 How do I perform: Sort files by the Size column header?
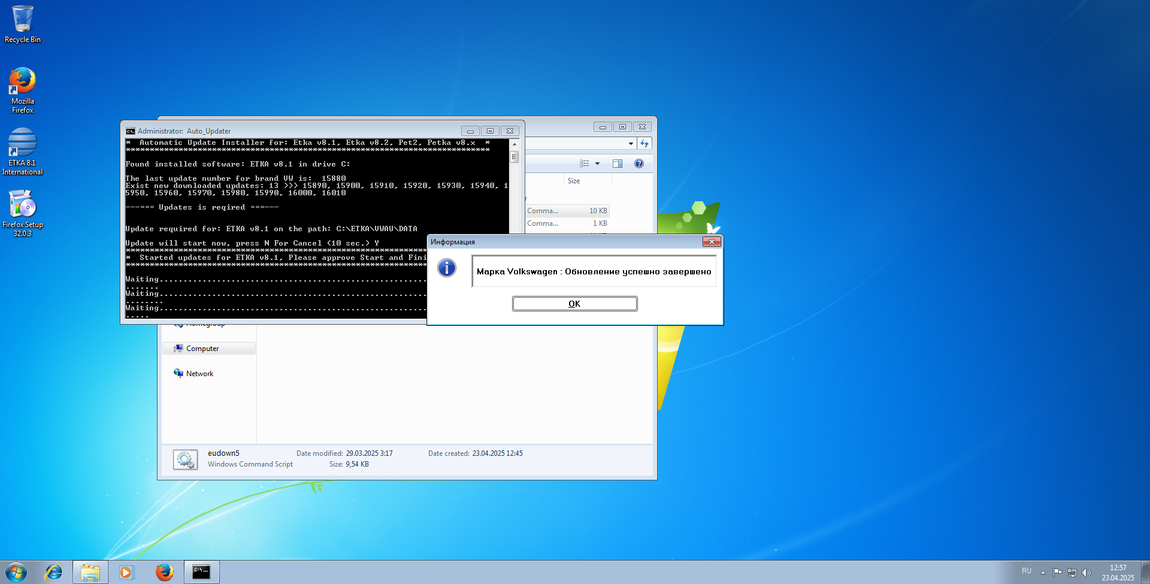click(574, 181)
